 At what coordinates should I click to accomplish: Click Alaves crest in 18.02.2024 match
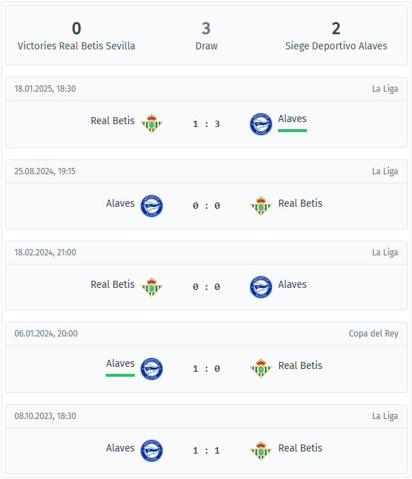tap(261, 287)
